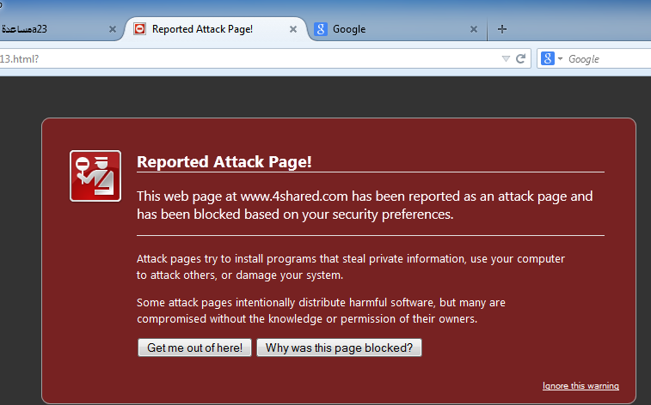This screenshot has height=405, width=651.
Task: Click the Reported Attack Page! heading
Action: [224, 161]
